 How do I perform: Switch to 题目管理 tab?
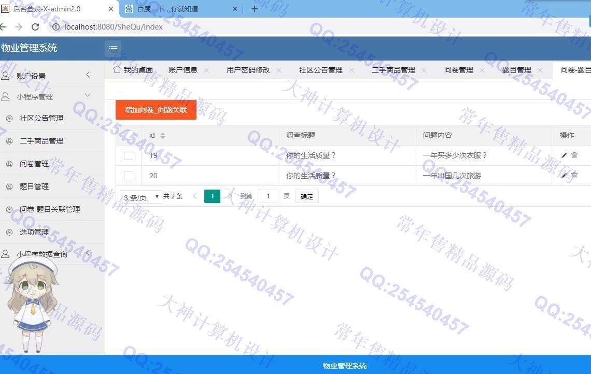click(x=517, y=70)
